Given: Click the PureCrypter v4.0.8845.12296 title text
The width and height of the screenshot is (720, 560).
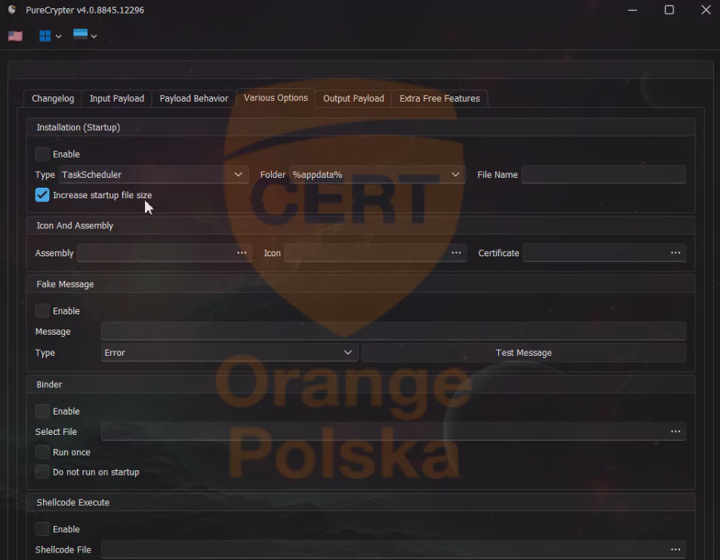Looking at the screenshot, I should click(x=85, y=10).
